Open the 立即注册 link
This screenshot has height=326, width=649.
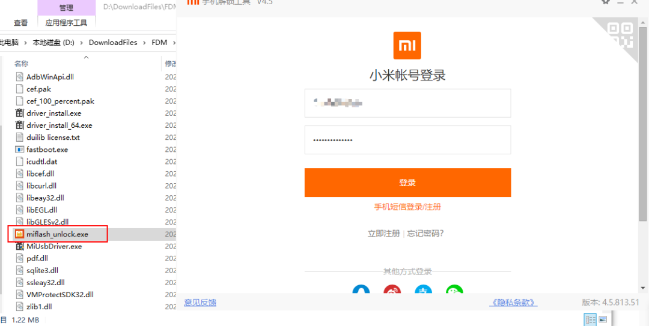[383, 234]
